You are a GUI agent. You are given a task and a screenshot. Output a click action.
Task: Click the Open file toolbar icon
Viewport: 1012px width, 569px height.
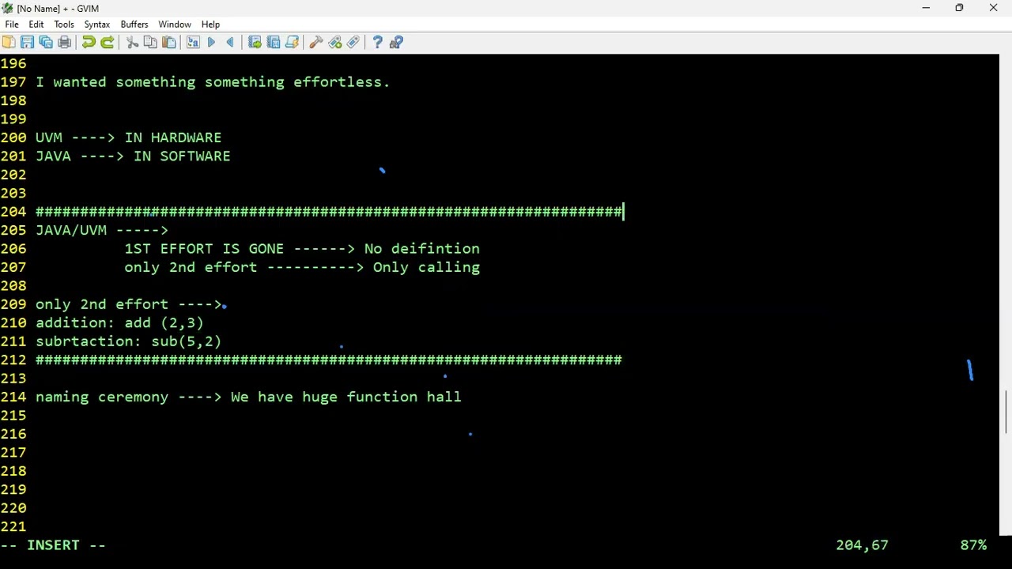coord(9,42)
